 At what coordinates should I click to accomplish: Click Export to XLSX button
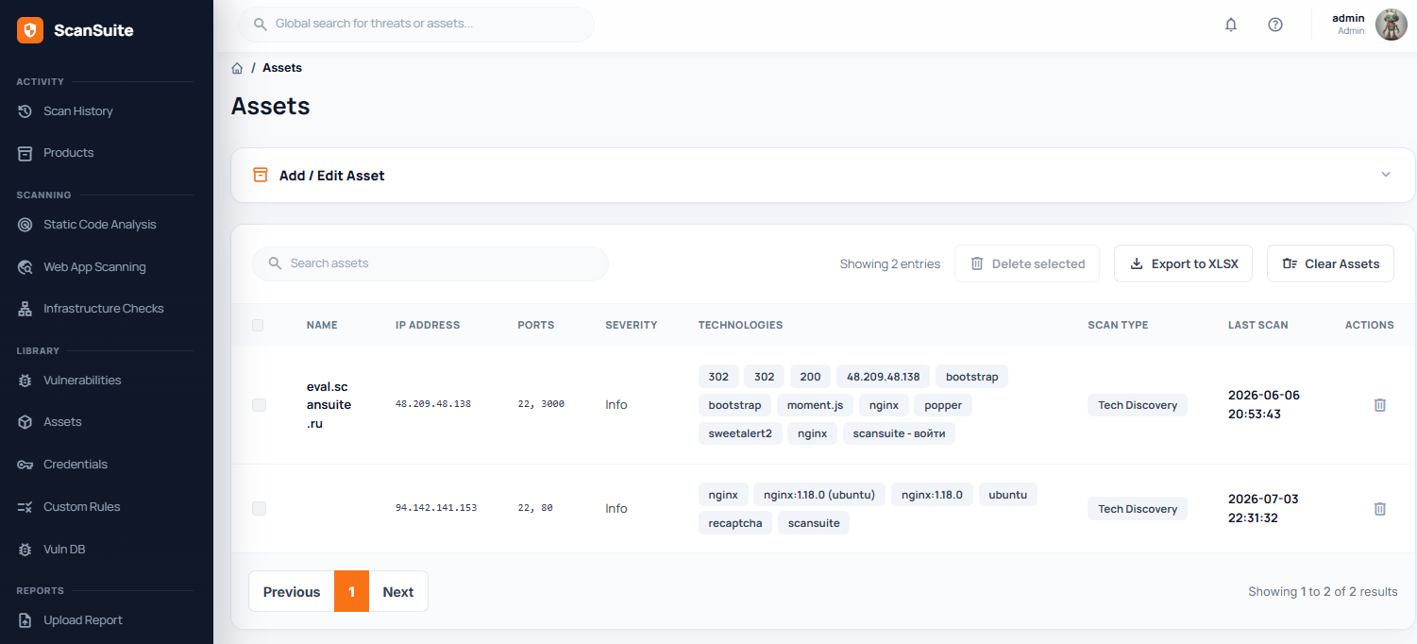tap(1184, 263)
